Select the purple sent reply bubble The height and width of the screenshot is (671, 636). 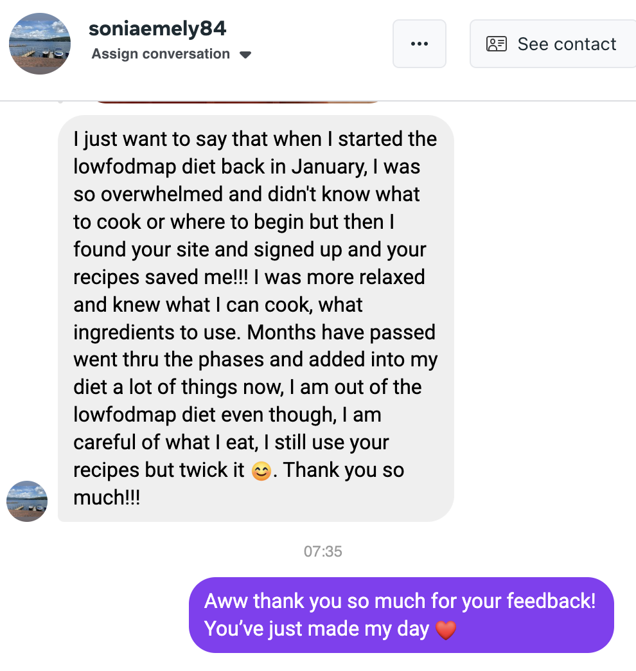(x=401, y=614)
